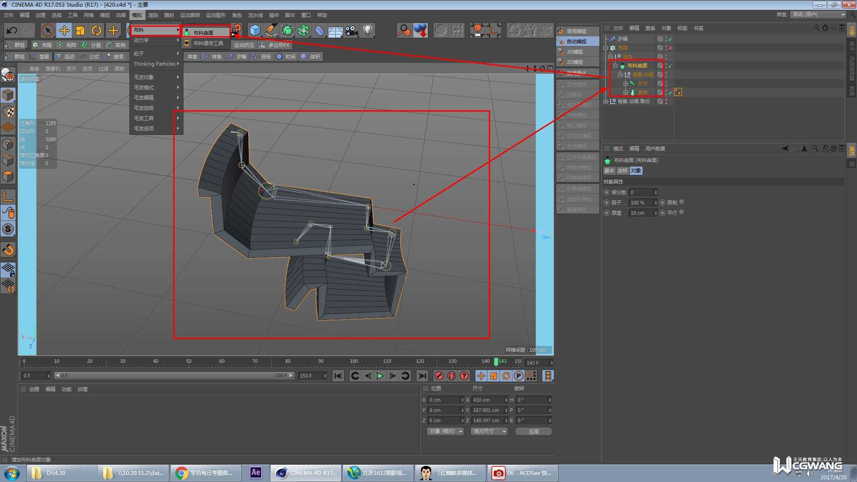Expand the 骨骼.动画.备份 tree node
The width and height of the screenshot is (857, 482).
[x=606, y=101]
